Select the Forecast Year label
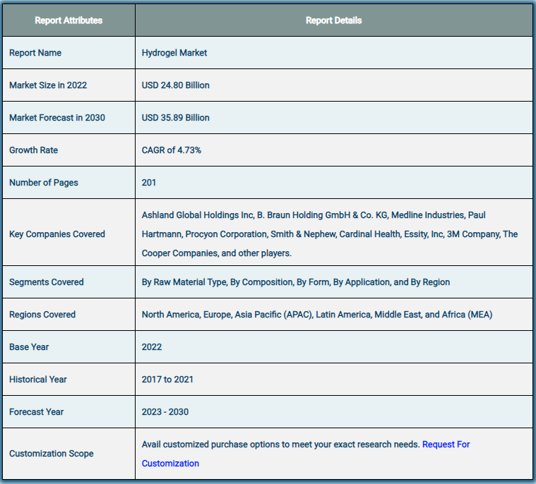536x484 pixels. 36,412
